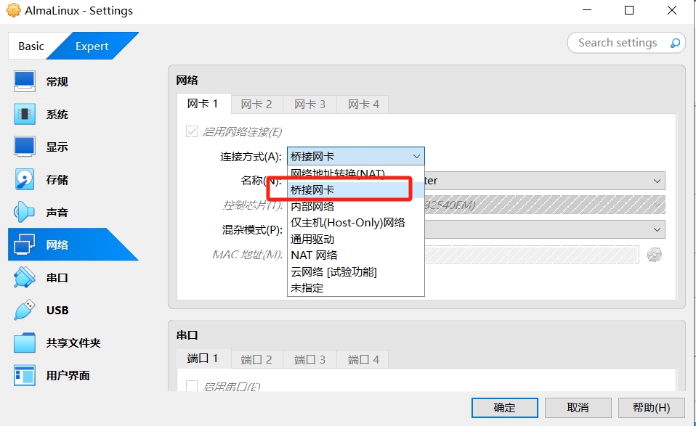Click the Search settings input field
The image size is (696, 426).
pos(626,43)
